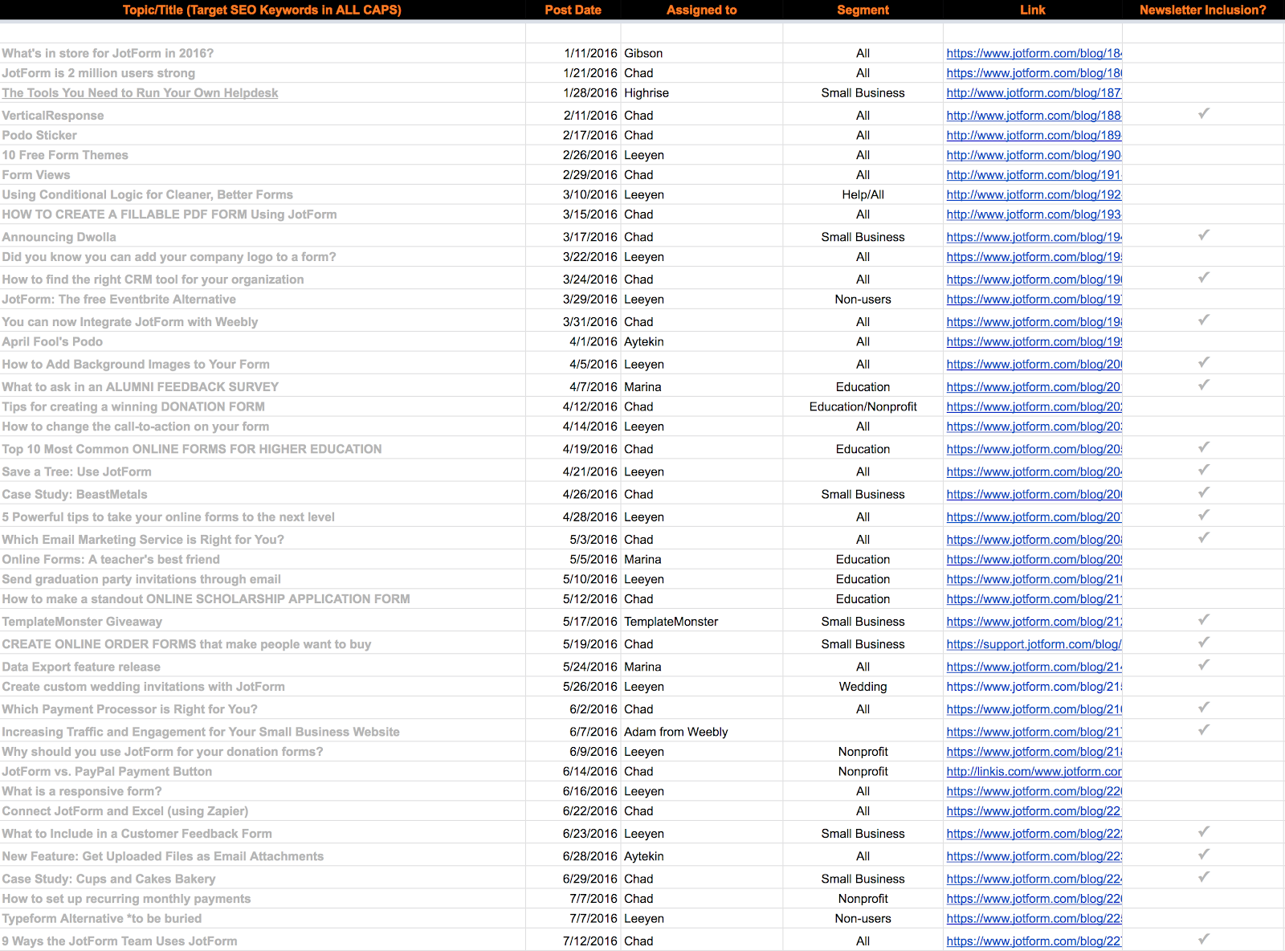Select the Newsletter Inclusion? header cell
The image size is (1285, 951).
coord(1202,10)
